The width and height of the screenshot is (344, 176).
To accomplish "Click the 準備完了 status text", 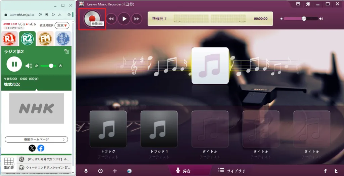I will pos(160,19).
